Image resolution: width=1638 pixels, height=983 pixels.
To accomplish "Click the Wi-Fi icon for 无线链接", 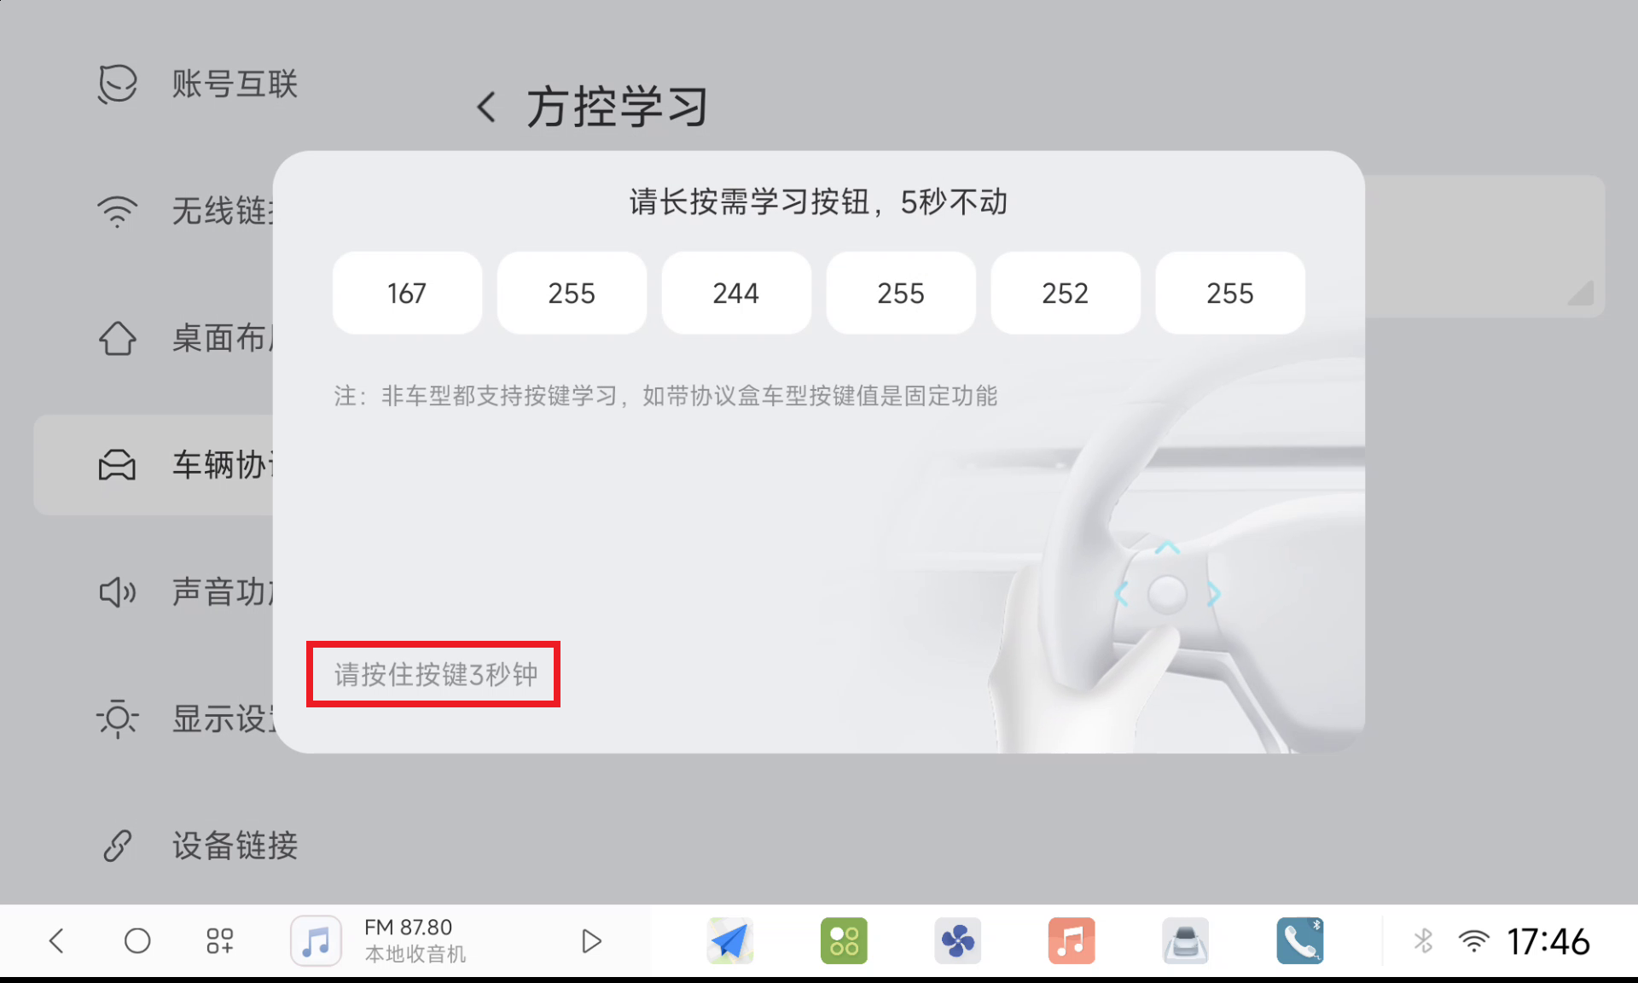I will click(117, 211).
